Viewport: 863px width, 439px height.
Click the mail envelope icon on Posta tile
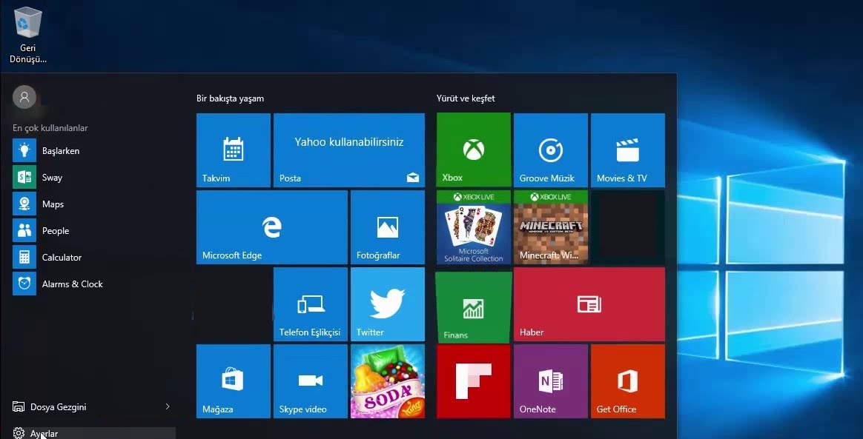coord(413,178)
